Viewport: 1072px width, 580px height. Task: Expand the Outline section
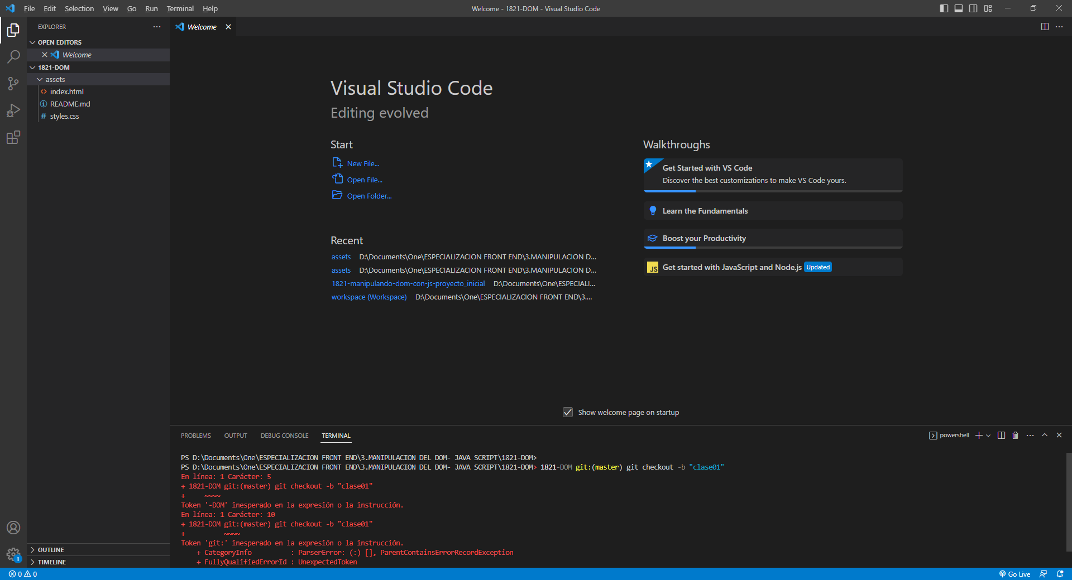[99, 550]
